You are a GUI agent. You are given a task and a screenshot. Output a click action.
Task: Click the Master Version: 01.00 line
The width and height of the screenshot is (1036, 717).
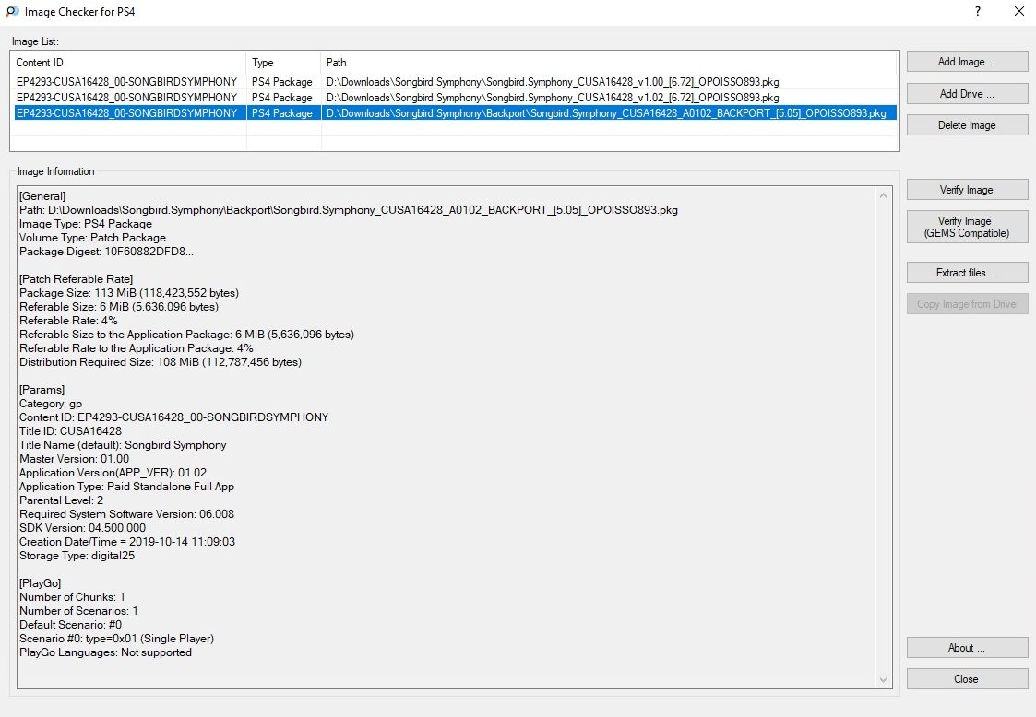click(x=74, y=460)
